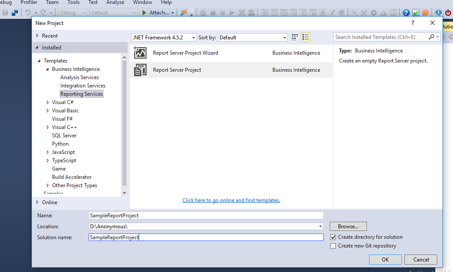Switch templates to list view
Image resolution: width=453 pixels, height=272 pixels.
(305, 37)
